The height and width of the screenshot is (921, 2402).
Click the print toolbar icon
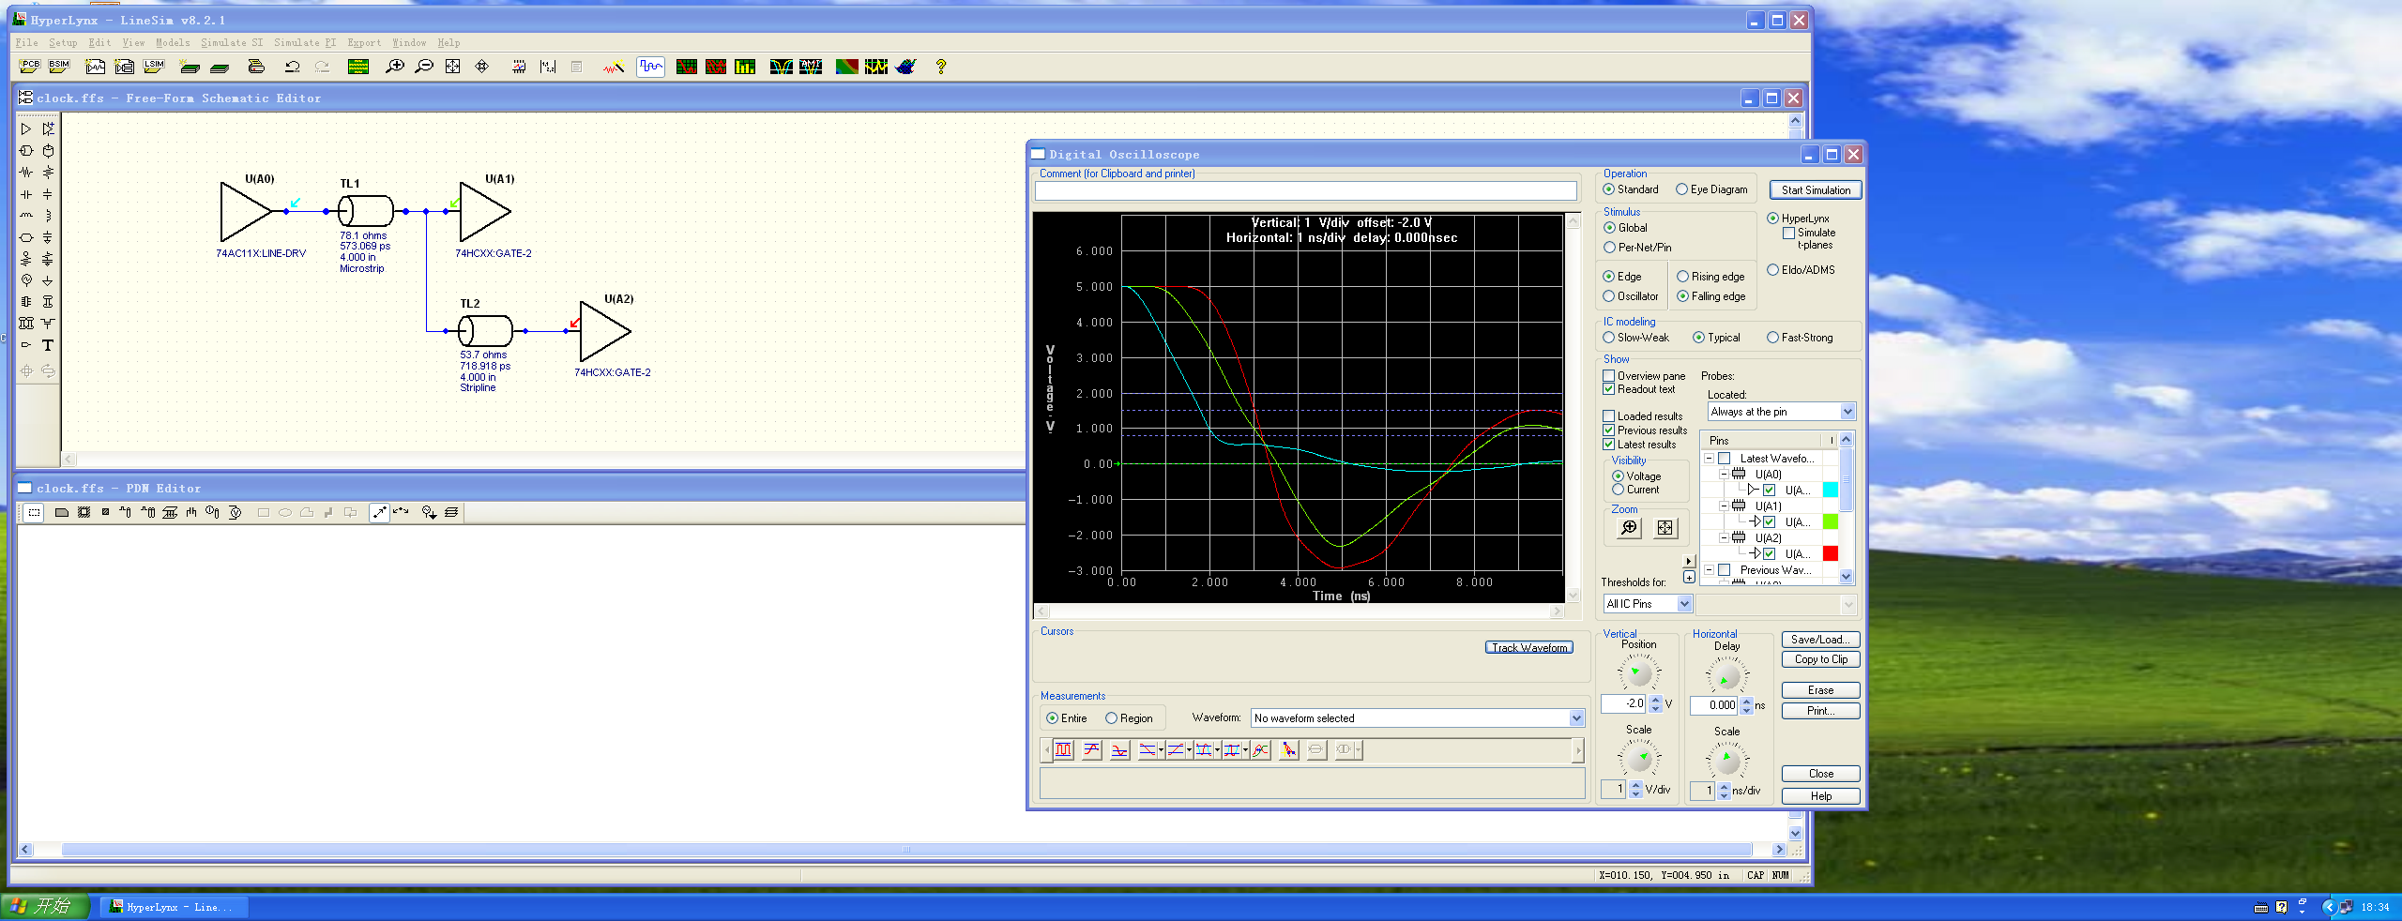(256, 67)
